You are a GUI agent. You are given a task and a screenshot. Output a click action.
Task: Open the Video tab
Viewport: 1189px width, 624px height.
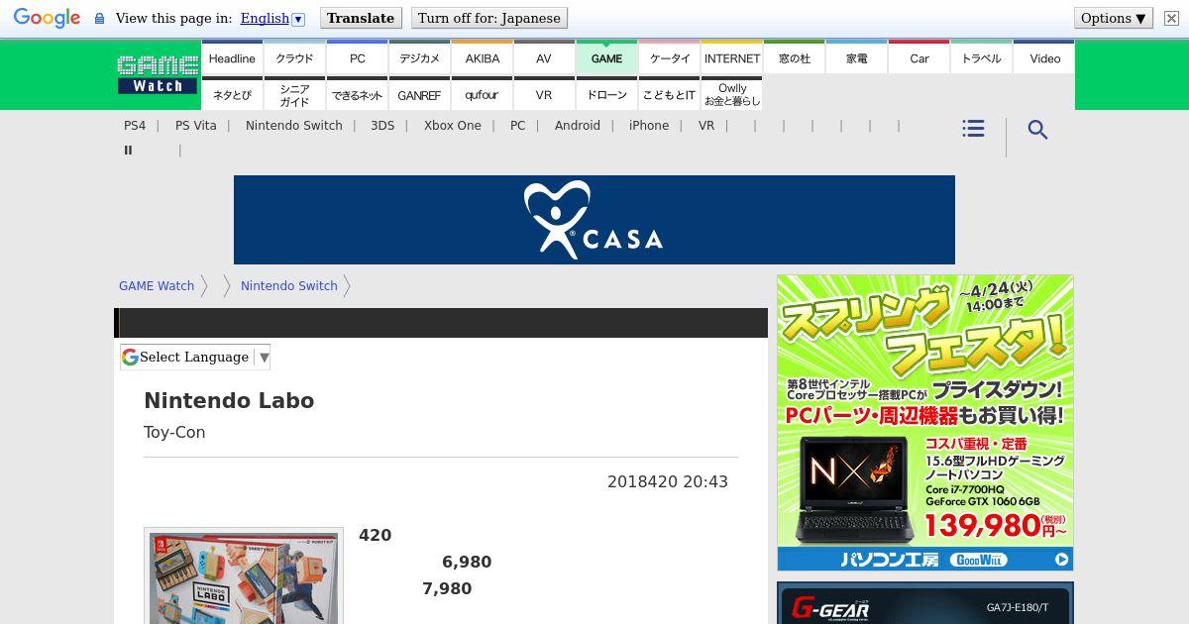click(x=1044, y=58)
